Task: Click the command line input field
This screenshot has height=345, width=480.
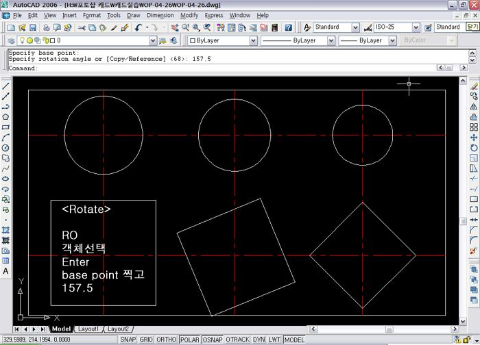Action: tap(222, 68)
